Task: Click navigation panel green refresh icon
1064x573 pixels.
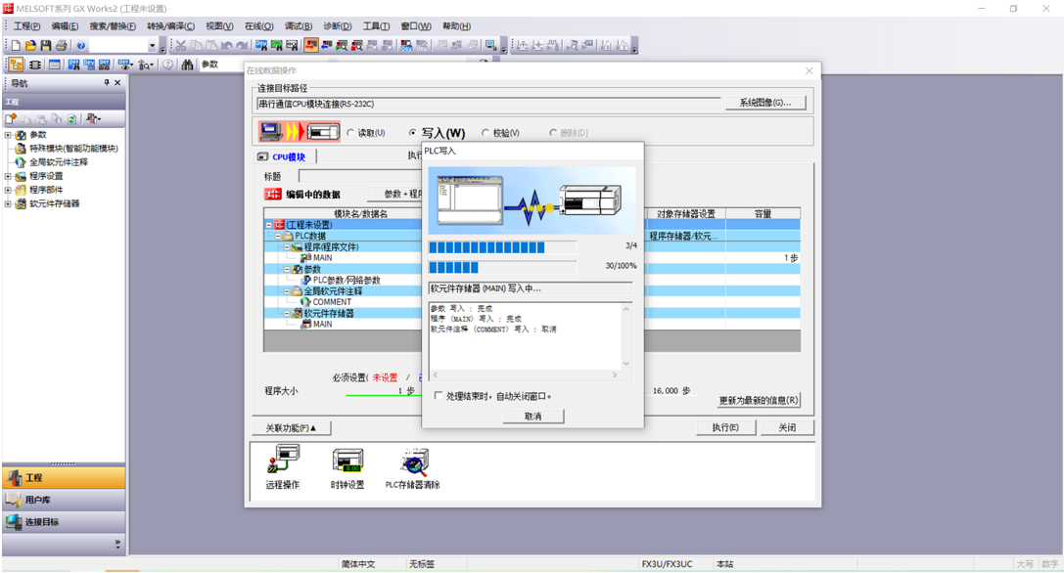Action: [71, 118]
